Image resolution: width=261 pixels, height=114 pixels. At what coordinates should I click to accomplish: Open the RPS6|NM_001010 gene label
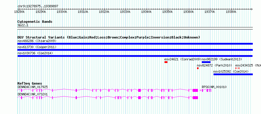[x=214, y=87]
